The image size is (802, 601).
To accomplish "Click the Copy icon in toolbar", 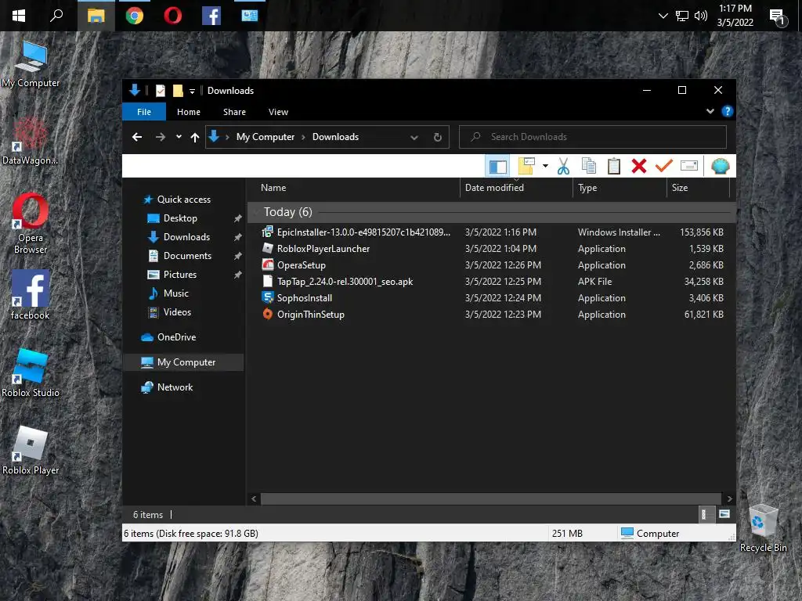I will 589,166.
